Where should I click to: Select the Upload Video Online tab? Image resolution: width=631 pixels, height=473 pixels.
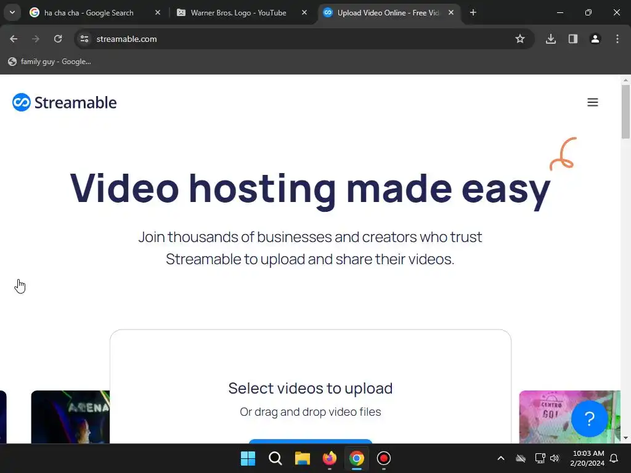point(388,12)
